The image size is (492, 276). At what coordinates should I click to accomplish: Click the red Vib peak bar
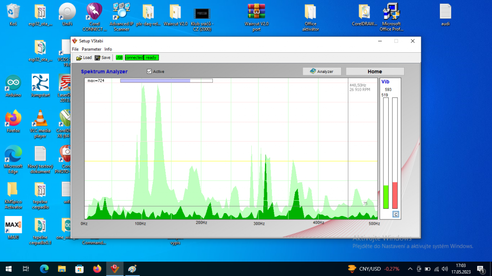pos(395,194)
